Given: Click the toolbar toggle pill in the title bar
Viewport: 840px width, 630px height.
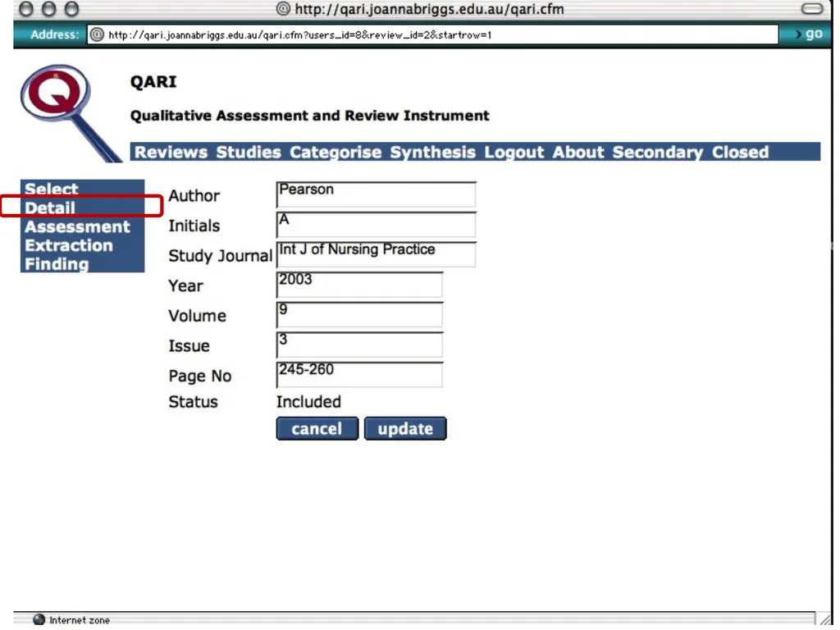Looking at the screenshot, I should point(812,8).
